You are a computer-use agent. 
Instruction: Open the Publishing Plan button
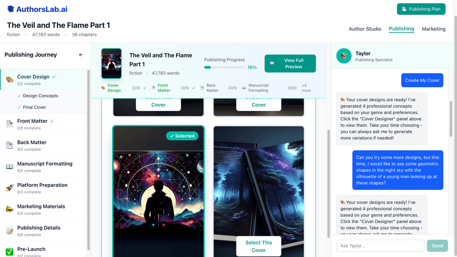point(421,9)
